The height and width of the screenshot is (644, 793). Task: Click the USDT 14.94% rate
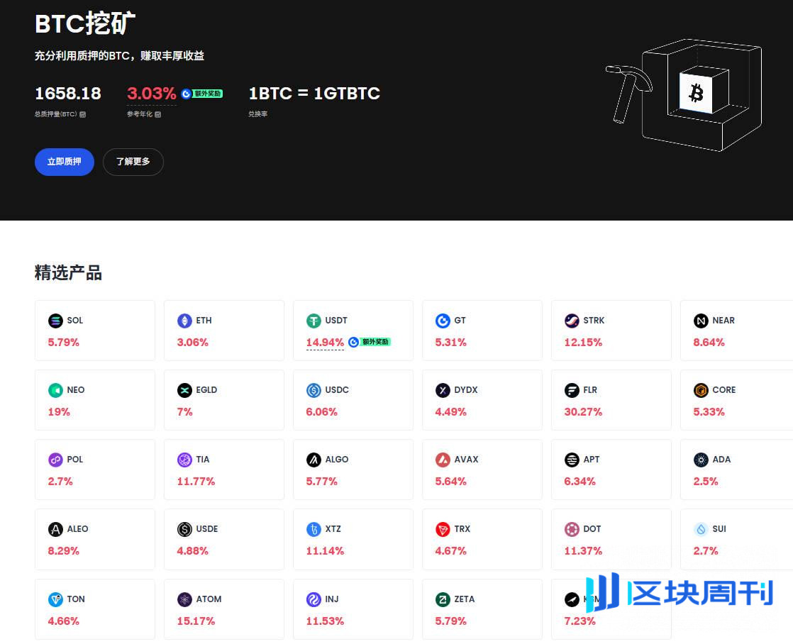(x=325, y=343)
